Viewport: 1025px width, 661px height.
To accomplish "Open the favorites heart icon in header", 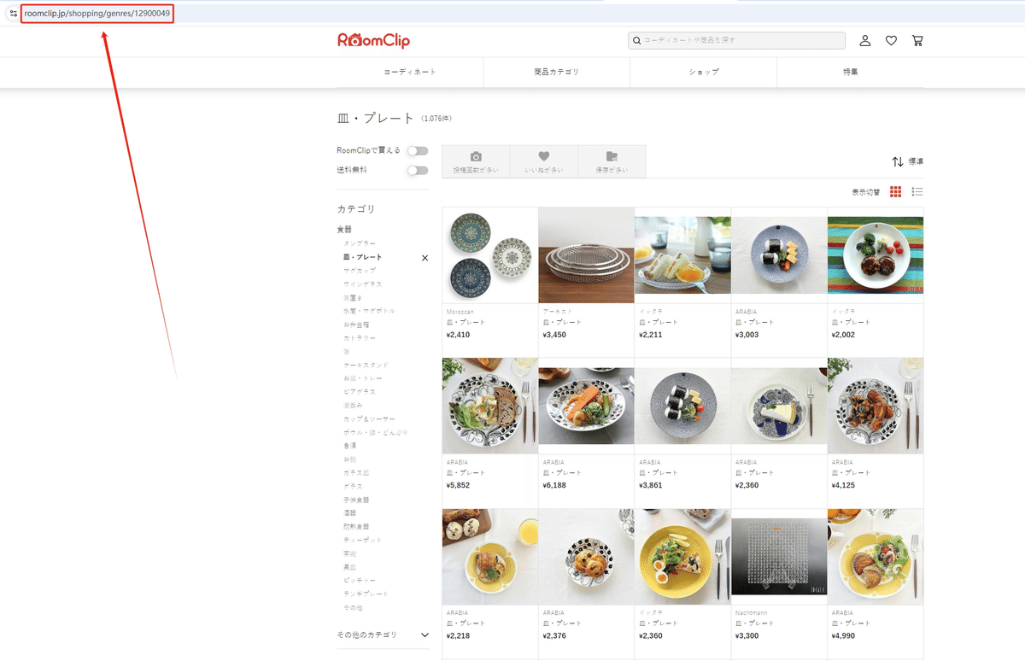I will coord(891,40).
